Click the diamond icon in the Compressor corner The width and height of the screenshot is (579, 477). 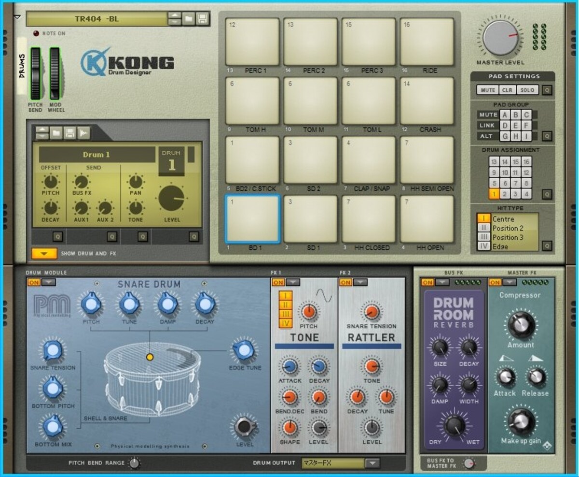pos(548,446)
